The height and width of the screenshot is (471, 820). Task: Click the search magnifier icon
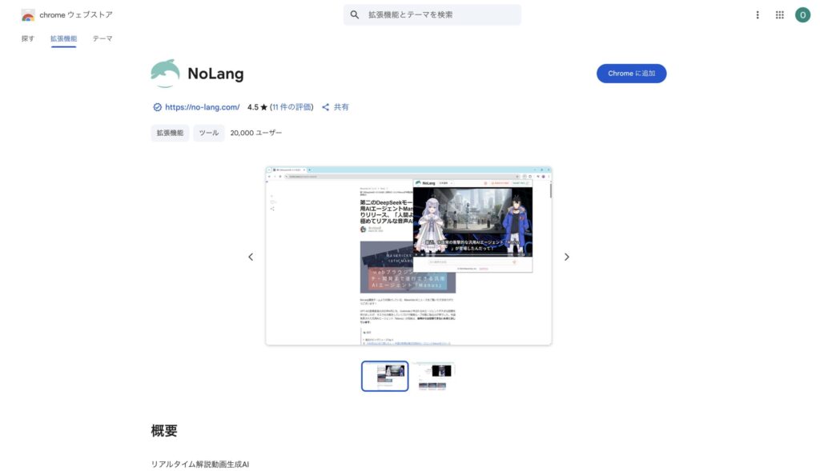(x=355, y=14)
